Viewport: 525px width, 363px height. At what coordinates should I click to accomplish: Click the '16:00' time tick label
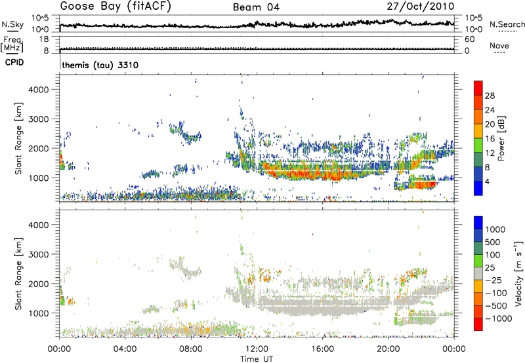point(322,349)
